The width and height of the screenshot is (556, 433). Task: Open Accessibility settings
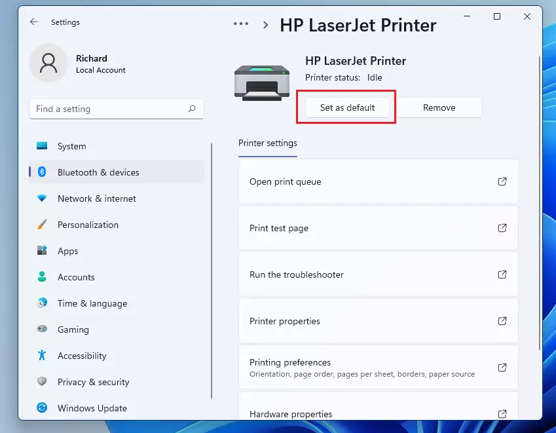pyautogui.click(x=117, y=356)
